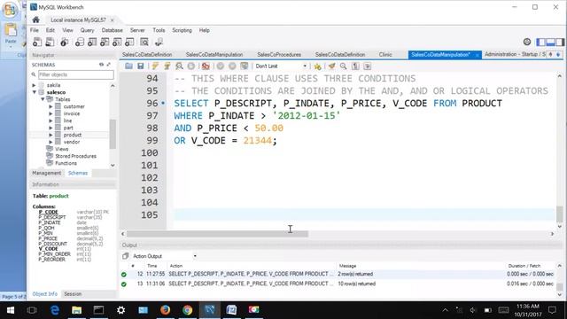Image resolution: width=567 pixels, height=319 pixels.
Task: Commit the current transaction
Action: coord(221,66)
